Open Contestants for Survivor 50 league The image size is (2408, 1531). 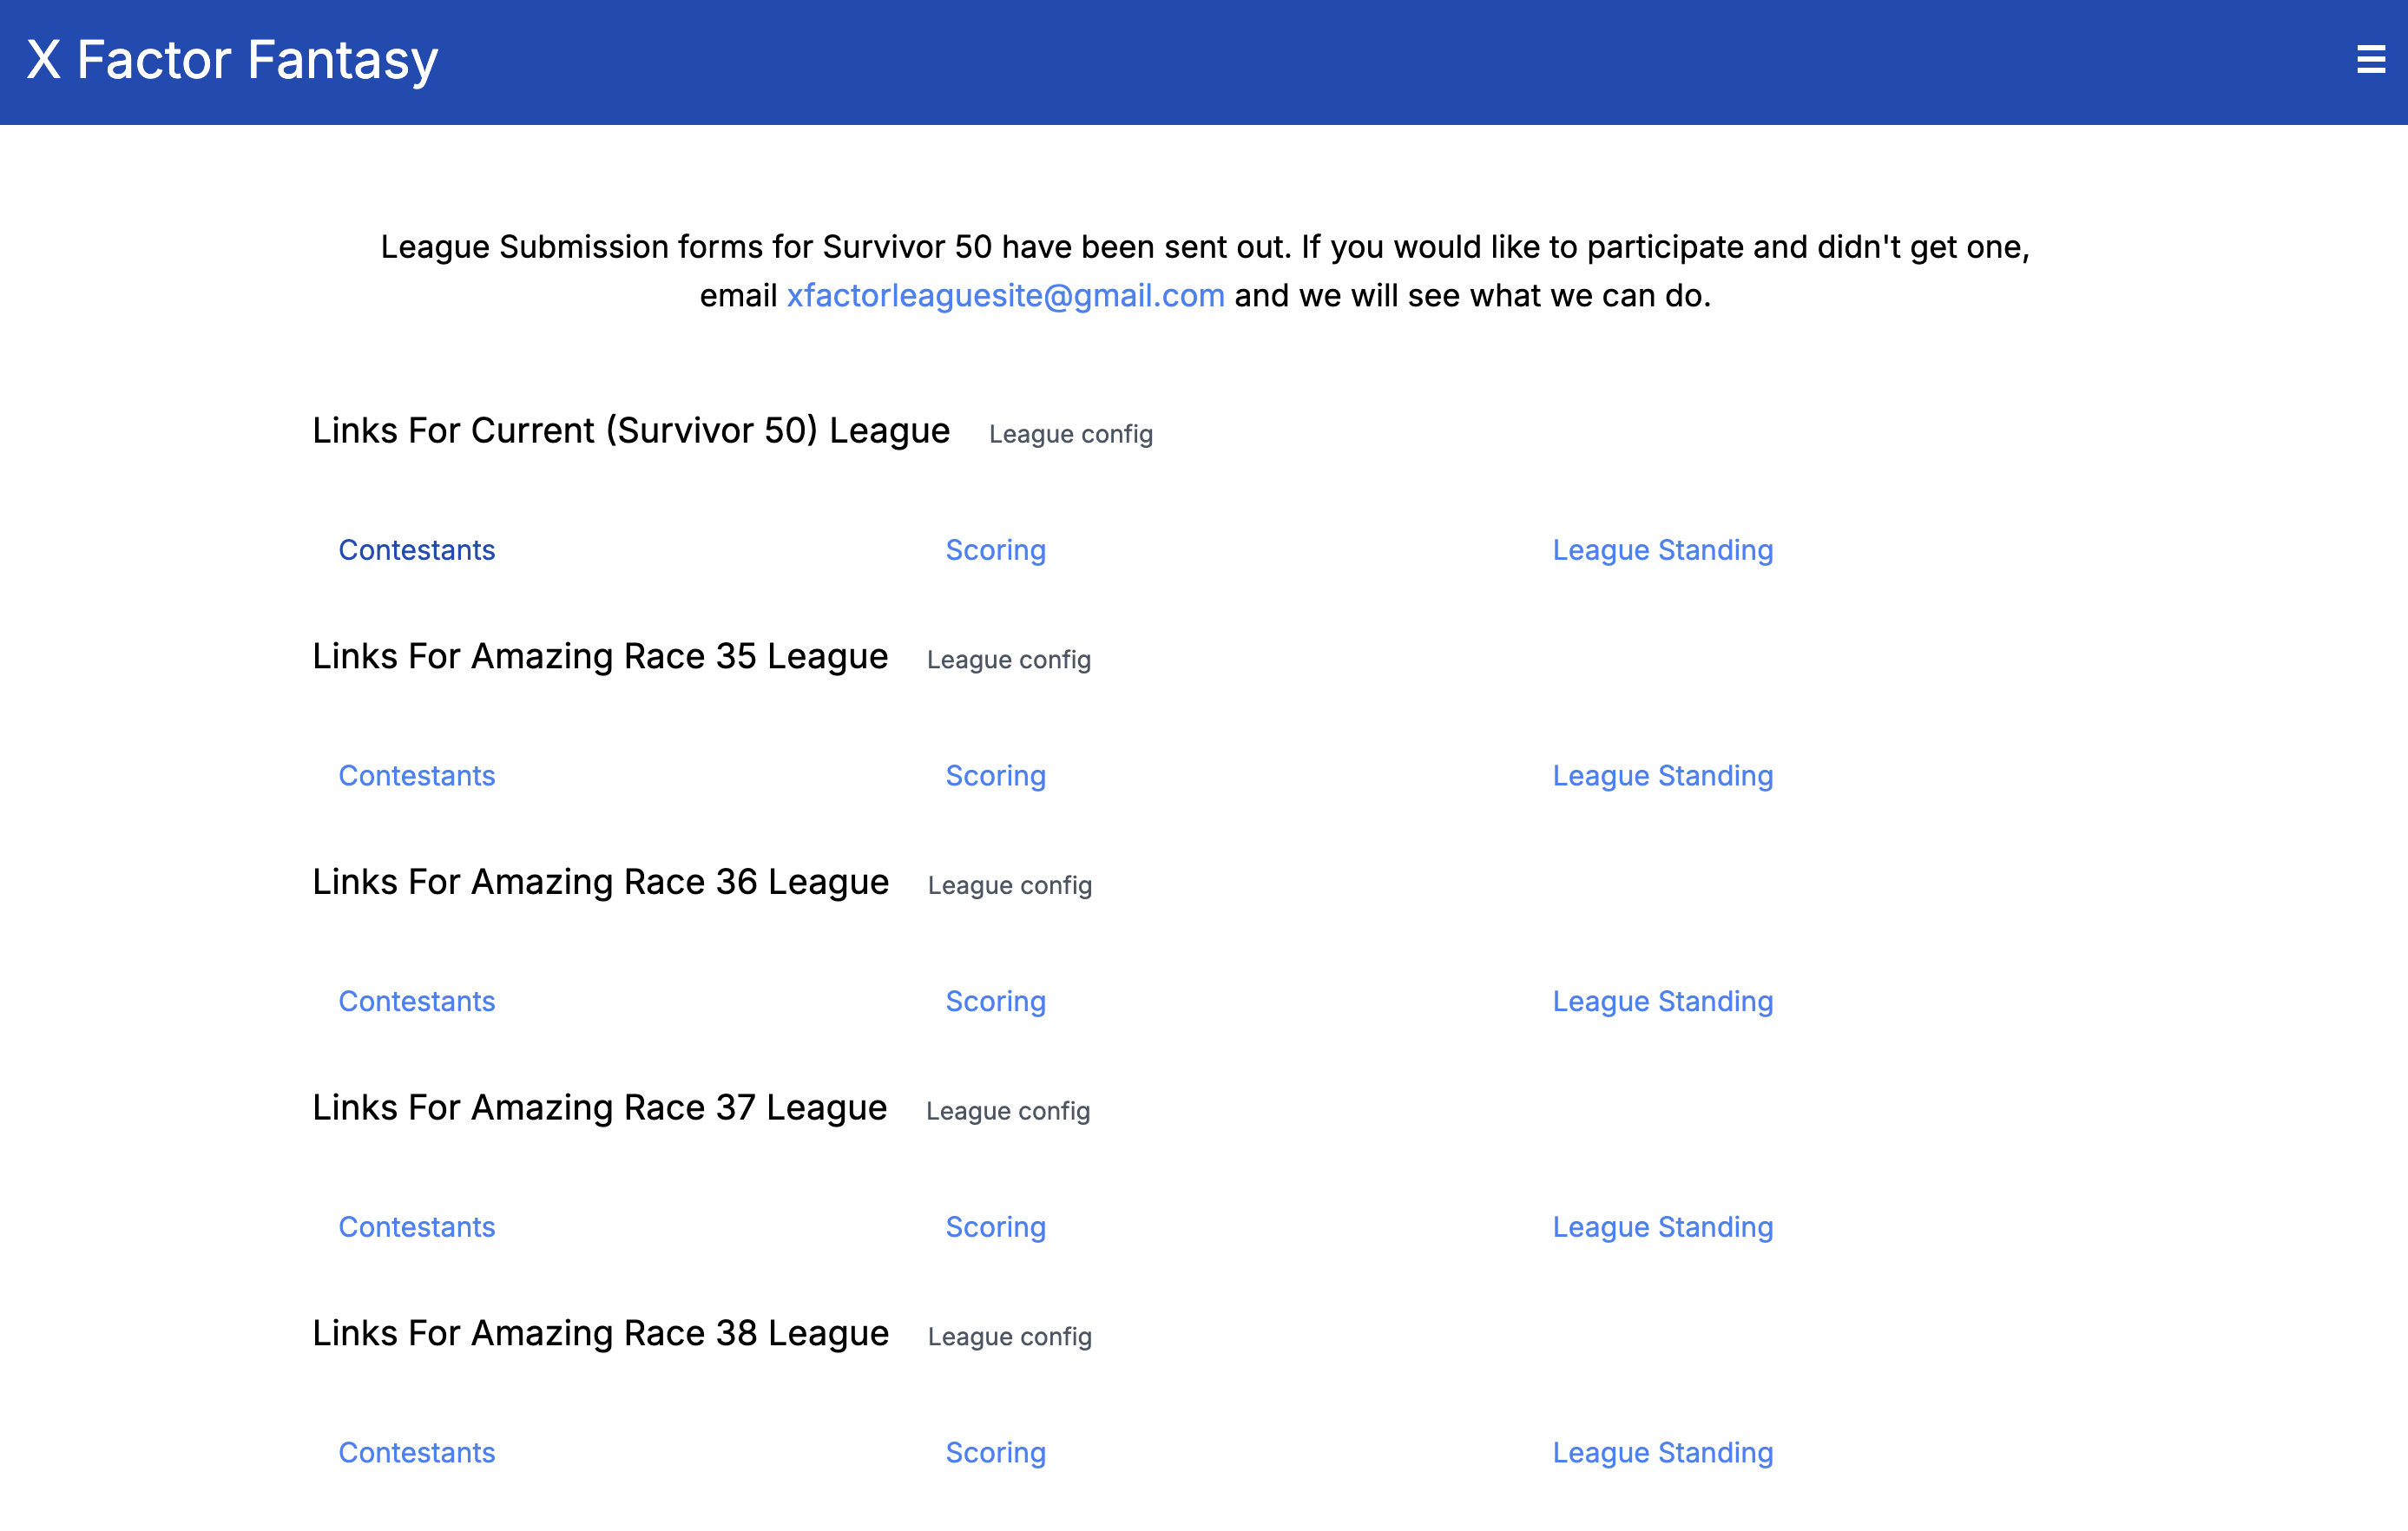(416, 550)
